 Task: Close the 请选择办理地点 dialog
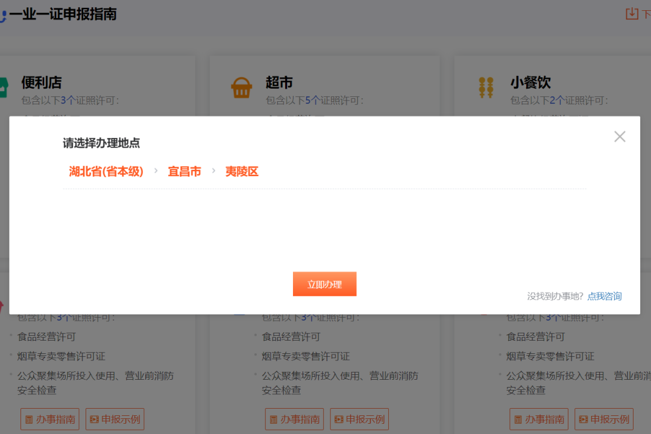pyautogui.click(x=620, y=137)
